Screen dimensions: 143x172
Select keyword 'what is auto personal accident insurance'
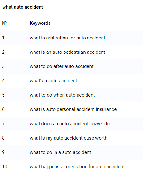click(73, 109)
